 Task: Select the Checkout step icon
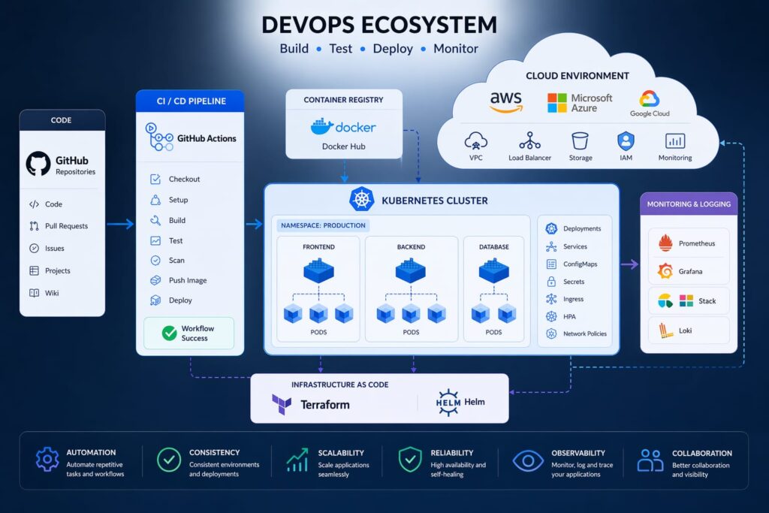pos(155,179)
